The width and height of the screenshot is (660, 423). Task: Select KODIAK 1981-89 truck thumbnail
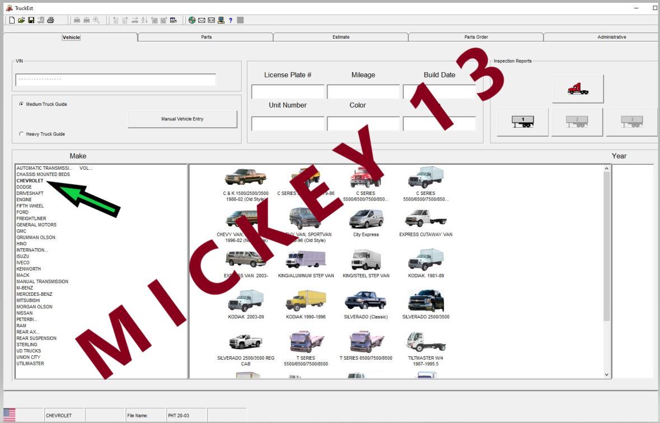pos(425,259)
